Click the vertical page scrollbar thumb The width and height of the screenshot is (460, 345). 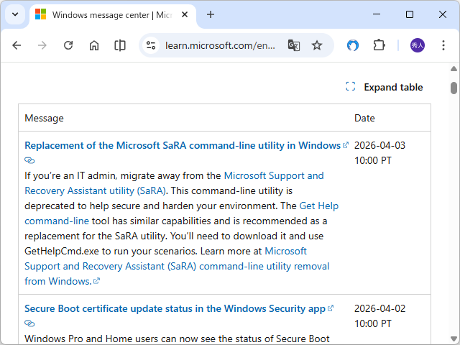tap(454, 88)
